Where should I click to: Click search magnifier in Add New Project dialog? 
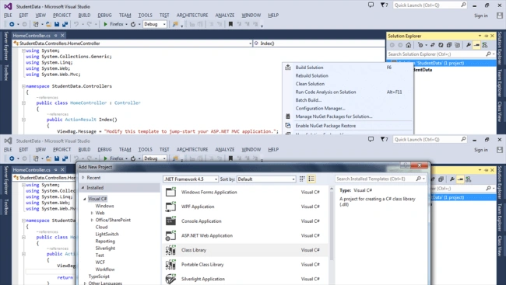click(x=419, y=179)
